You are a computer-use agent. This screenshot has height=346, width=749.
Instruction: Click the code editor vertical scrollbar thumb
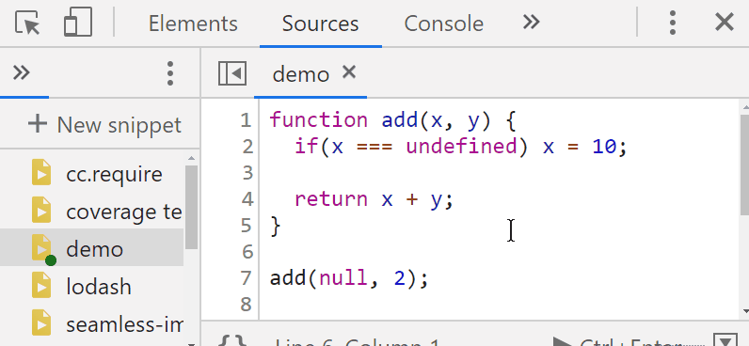coord(744,165)
